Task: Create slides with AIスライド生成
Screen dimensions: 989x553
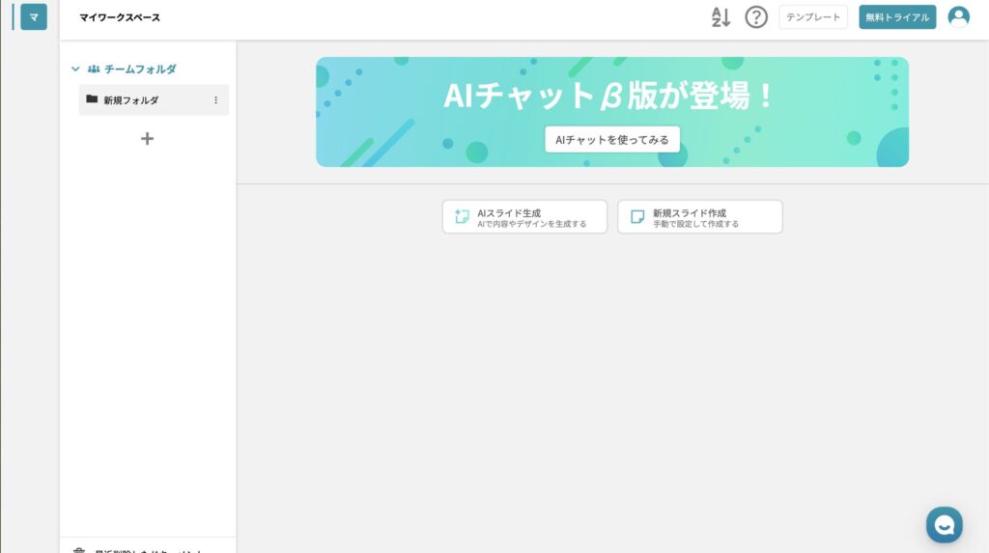Action: (524, 217)
